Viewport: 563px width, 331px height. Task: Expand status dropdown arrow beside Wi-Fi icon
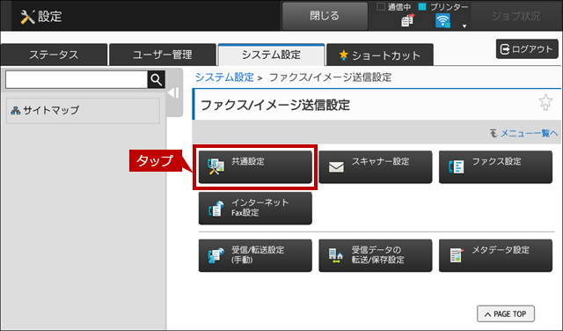point(464,26)
